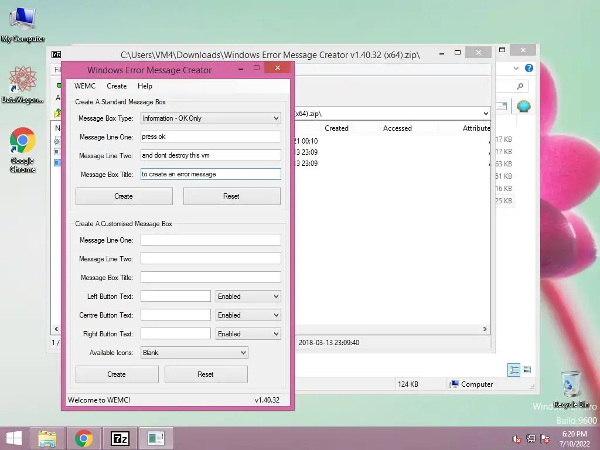Click Create for the standard message box
Image resolution: width=600 pixels, height=450 pixels.
124,196
